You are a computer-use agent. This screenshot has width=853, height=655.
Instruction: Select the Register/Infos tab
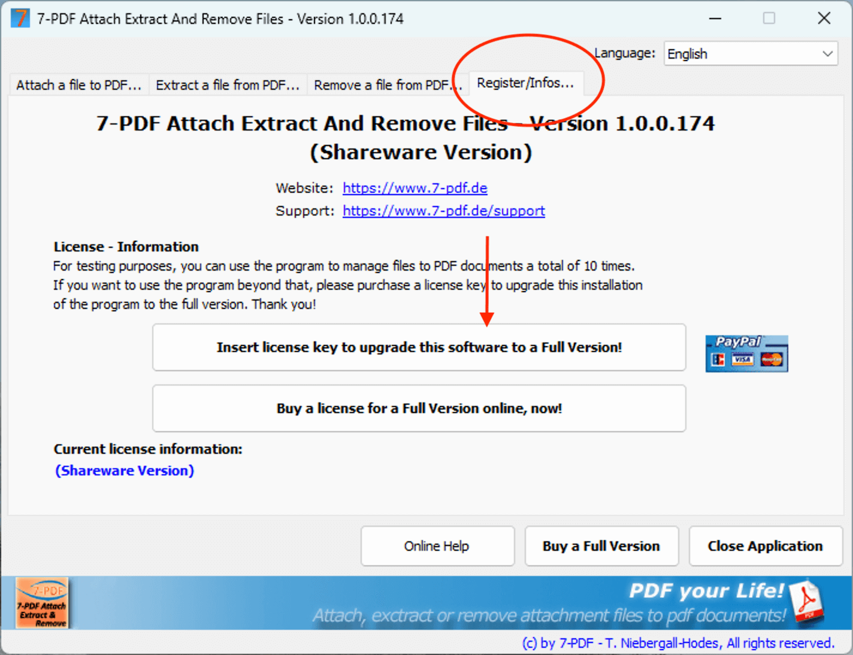click(x=525, y=83)
